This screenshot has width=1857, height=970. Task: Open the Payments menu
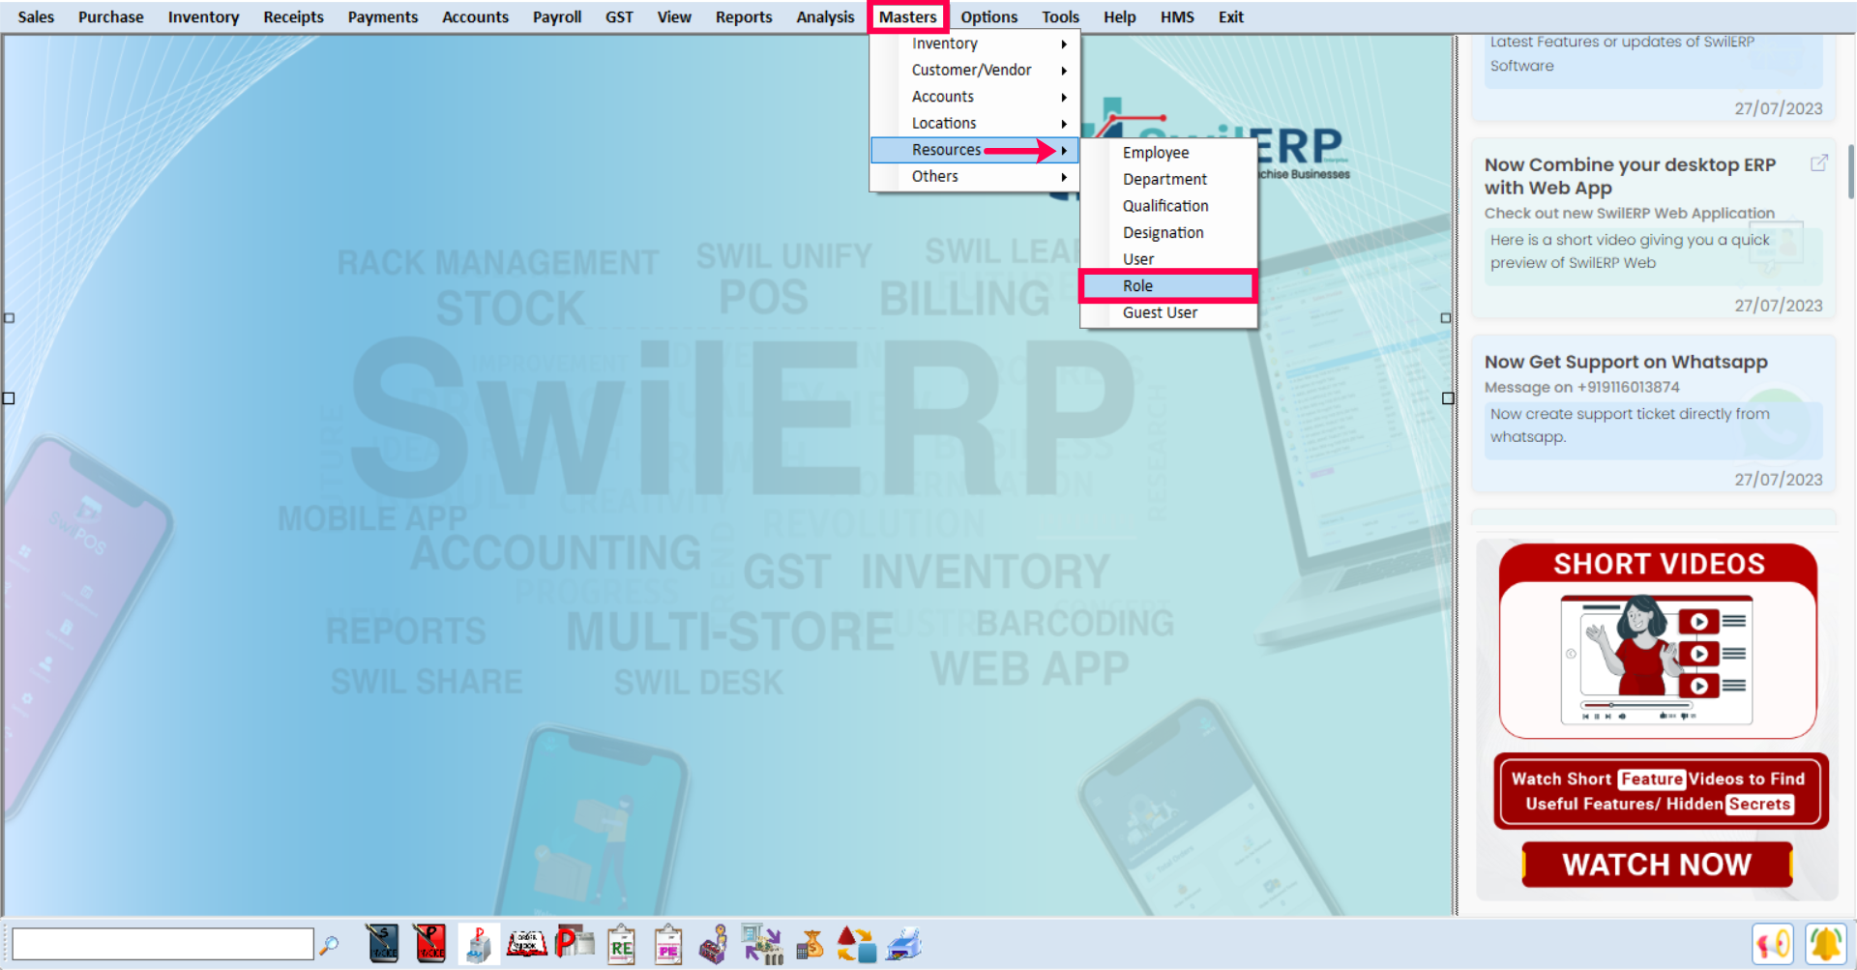click(383, 16)
